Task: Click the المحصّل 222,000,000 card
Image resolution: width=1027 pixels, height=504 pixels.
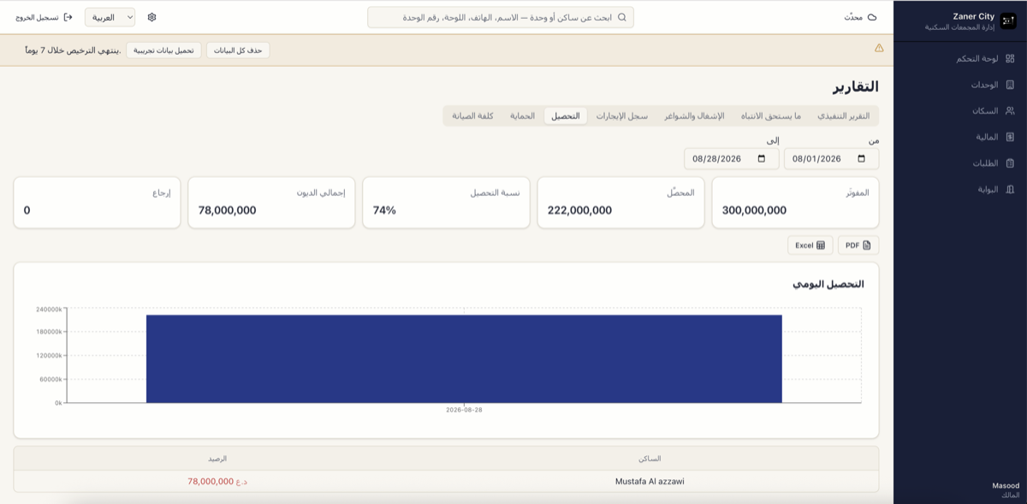Action: pos(620,203)
